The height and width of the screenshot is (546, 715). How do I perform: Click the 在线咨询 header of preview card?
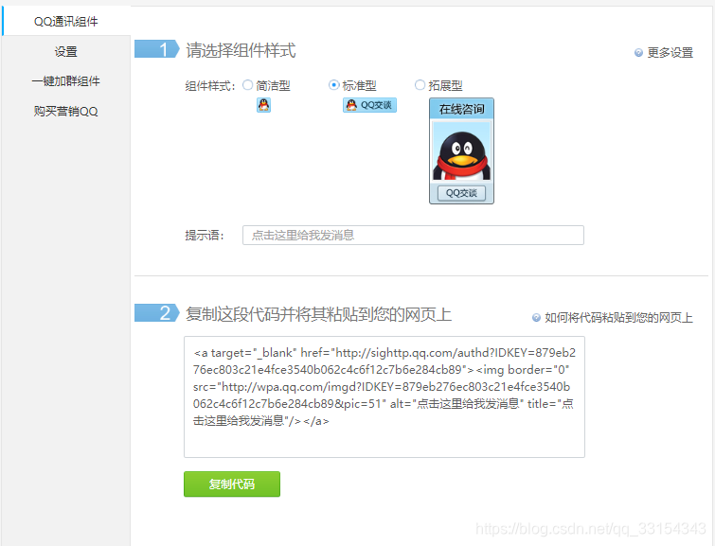coord(461,109)
